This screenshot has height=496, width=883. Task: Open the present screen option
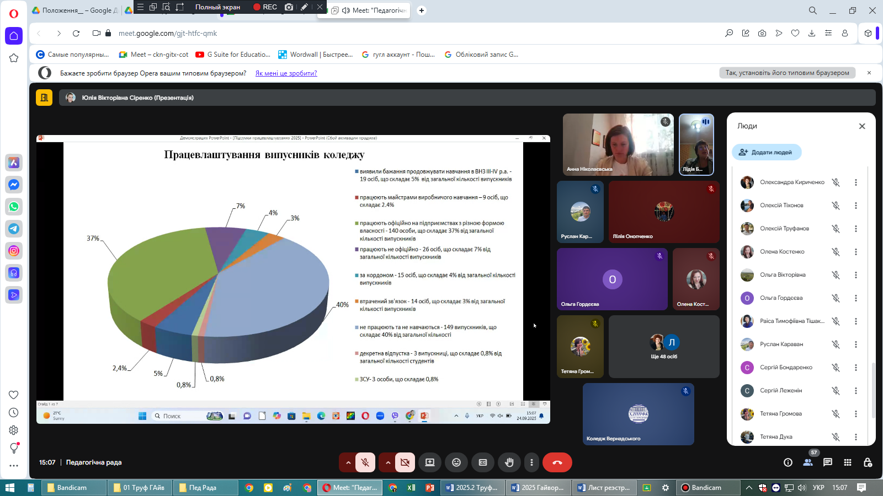click(430, 462)
